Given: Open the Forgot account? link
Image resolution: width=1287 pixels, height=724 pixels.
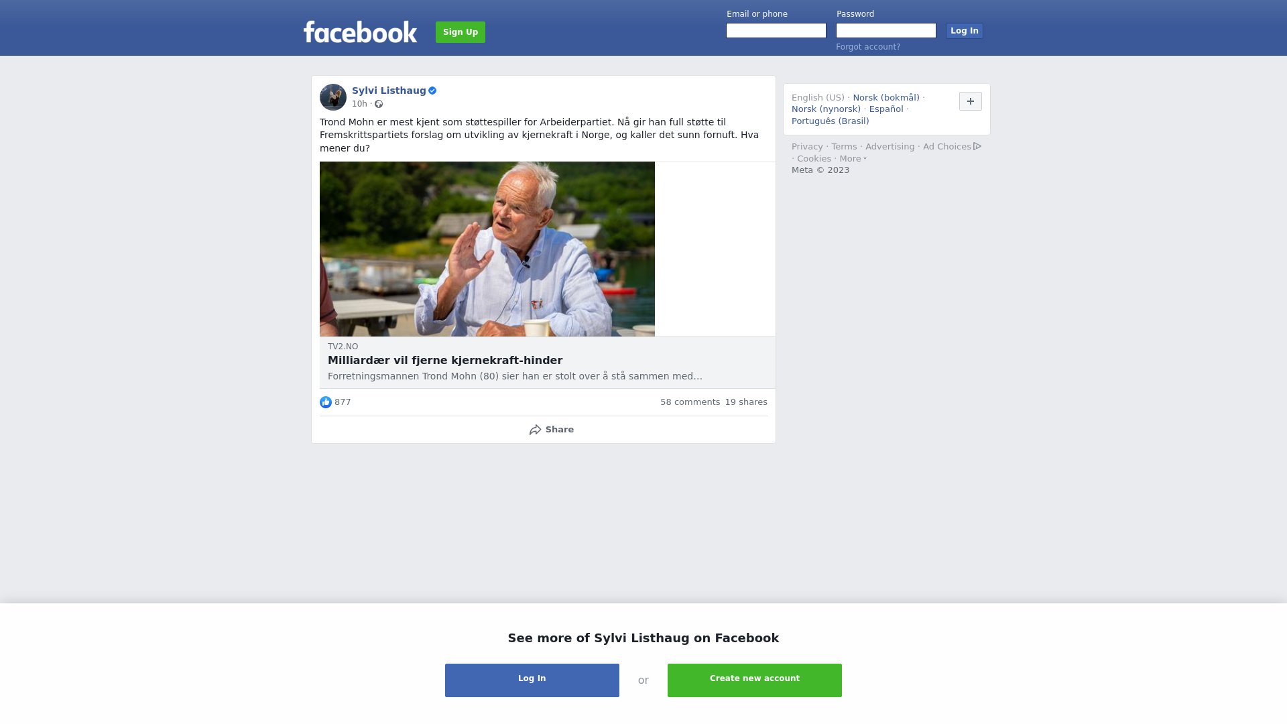Looking at the screenshot, I should coord(868,47).
